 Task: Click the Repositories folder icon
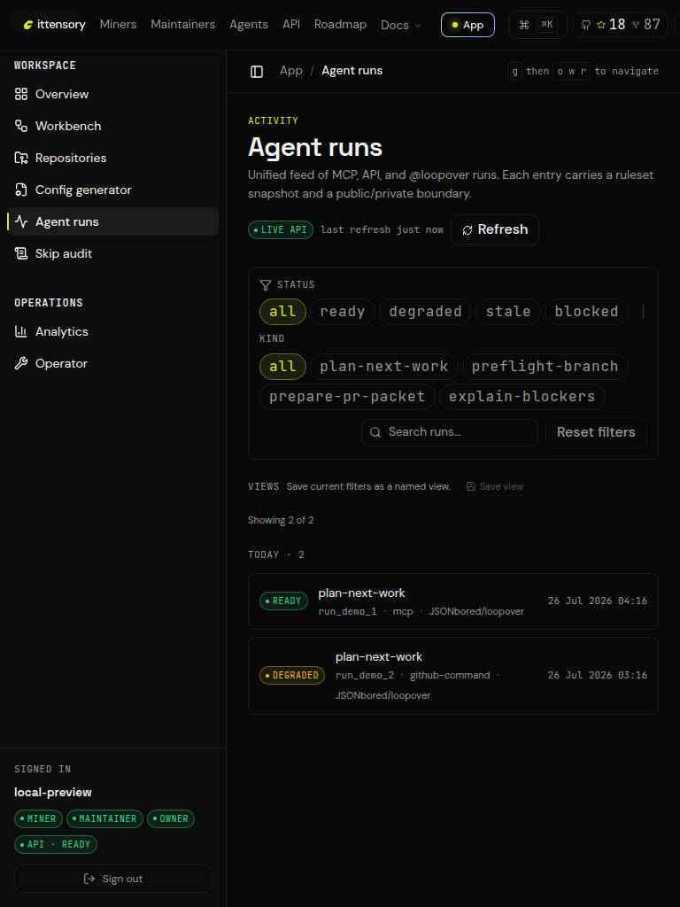(21, 158)
